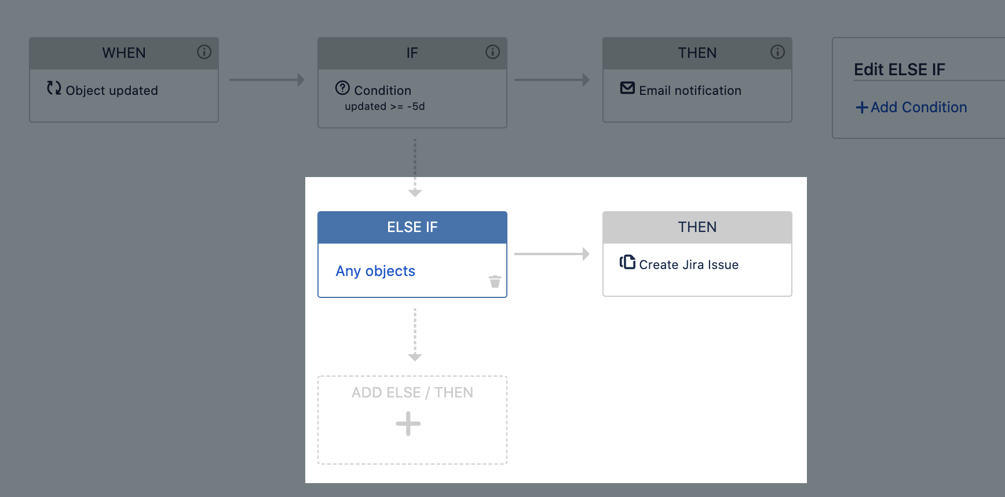Click the plus icon beside Add Condition
Viewport: 1005px width, 497px height.
point(861,108)
